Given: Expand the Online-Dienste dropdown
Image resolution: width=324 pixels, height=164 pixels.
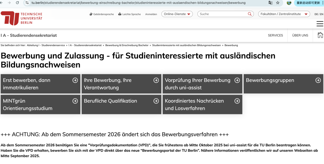Looking at the screenshot, I should 177,14.
